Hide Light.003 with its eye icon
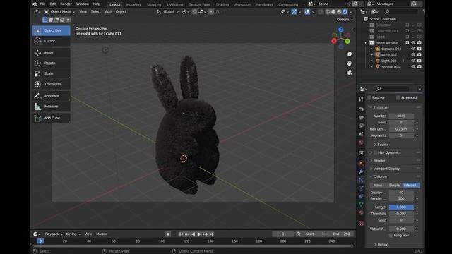 pos(413,61)
